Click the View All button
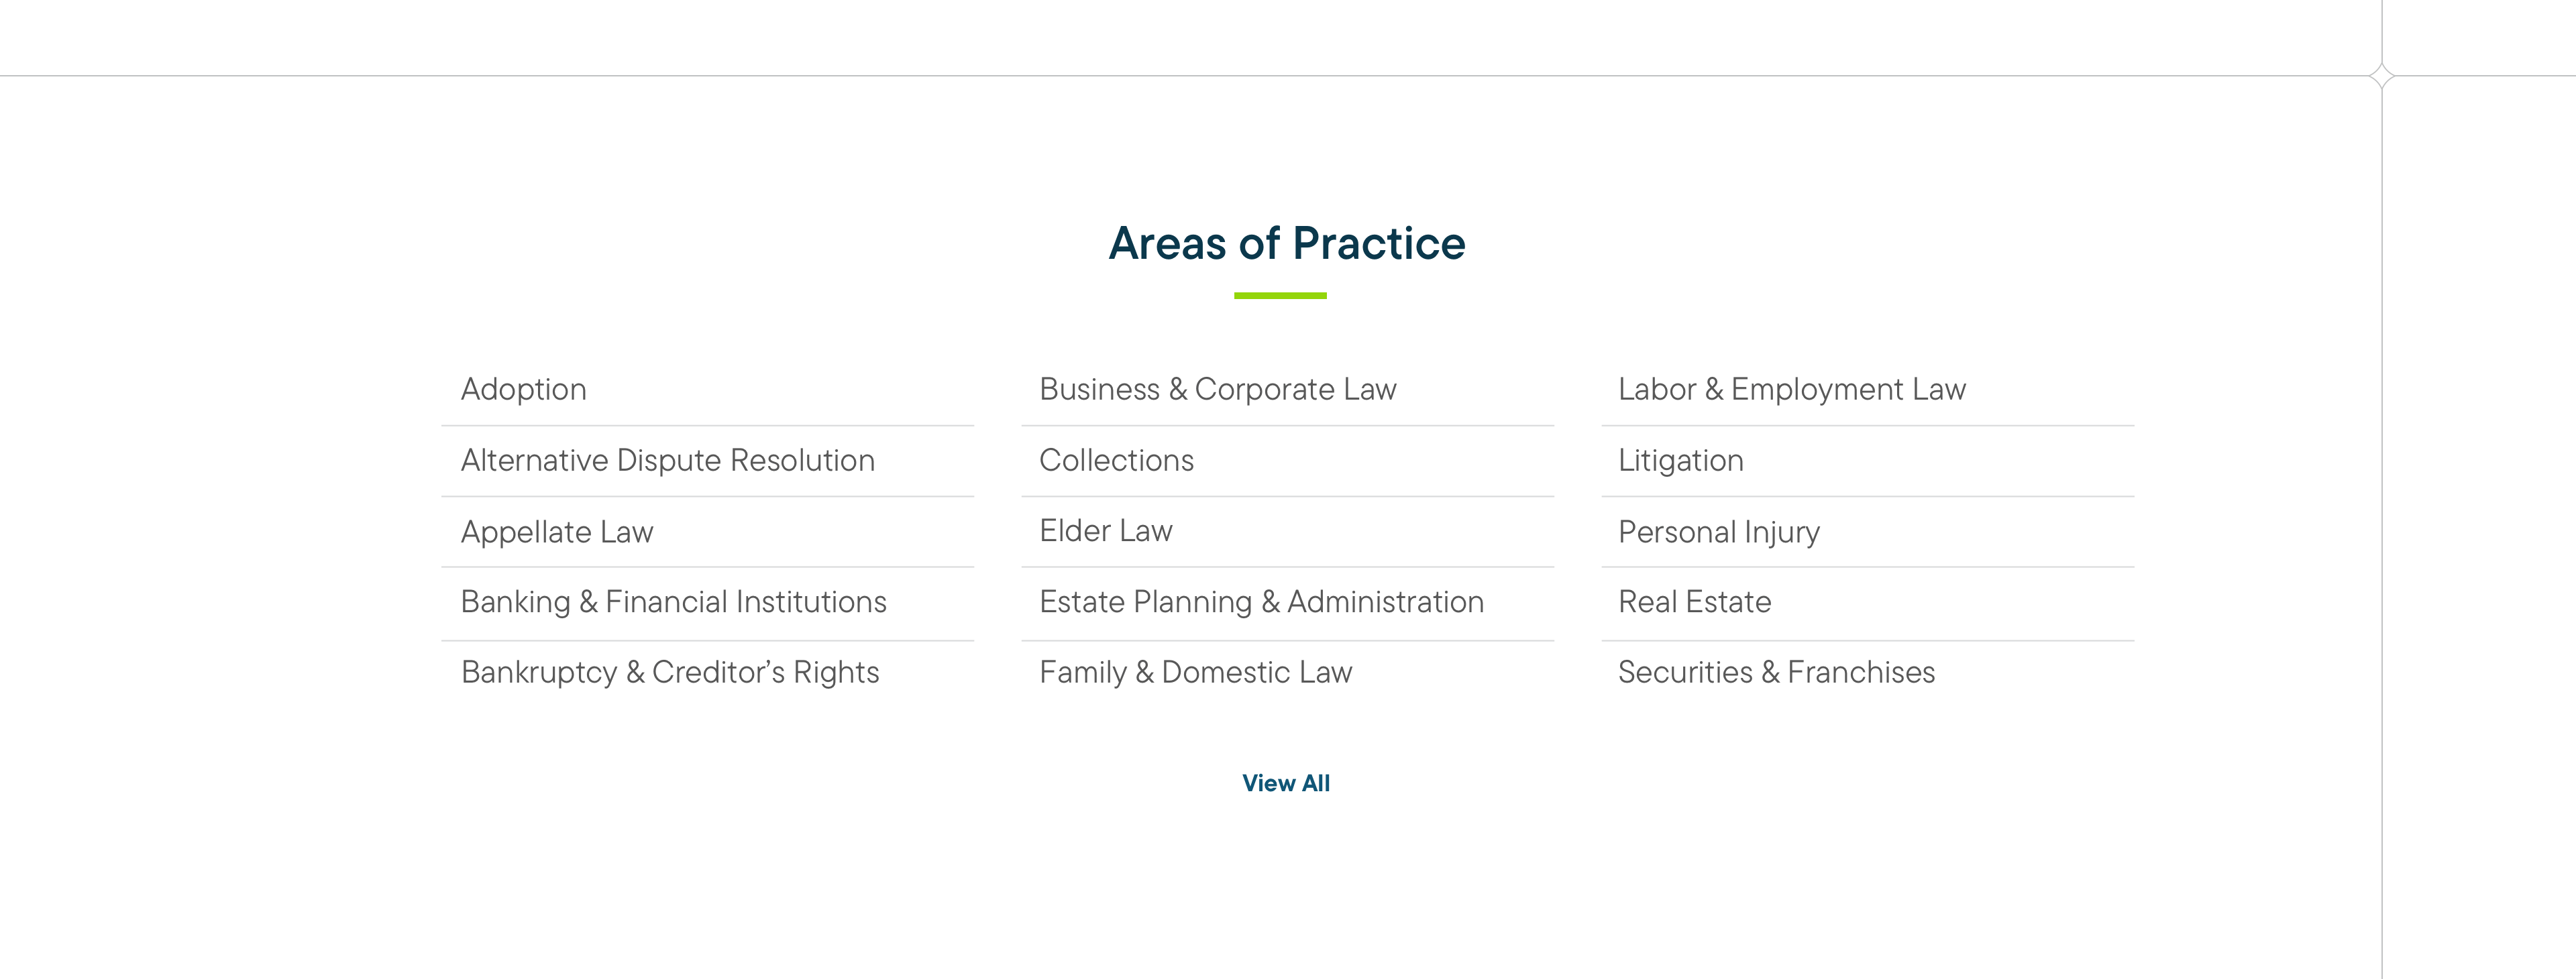 pyautogui.click(x=1285, y=783)
